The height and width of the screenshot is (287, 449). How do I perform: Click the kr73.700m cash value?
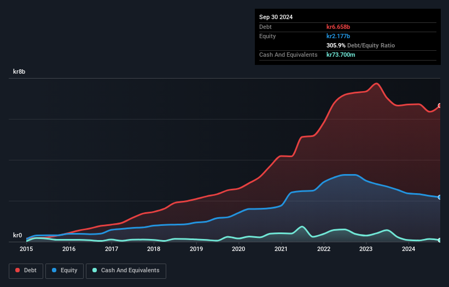point(341,55)
